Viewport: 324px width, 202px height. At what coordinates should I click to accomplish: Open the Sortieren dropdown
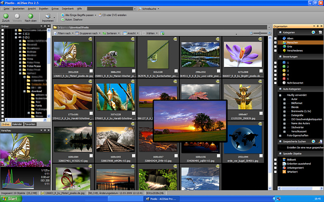pyautogui.click(x=111, y=33)
